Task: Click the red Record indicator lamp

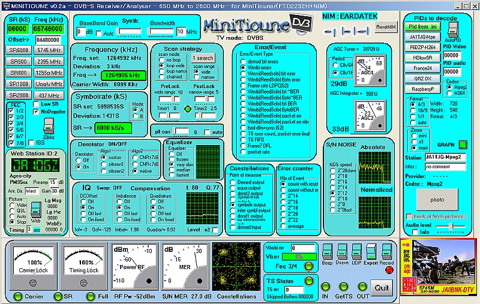Action: tap(389, 270)
